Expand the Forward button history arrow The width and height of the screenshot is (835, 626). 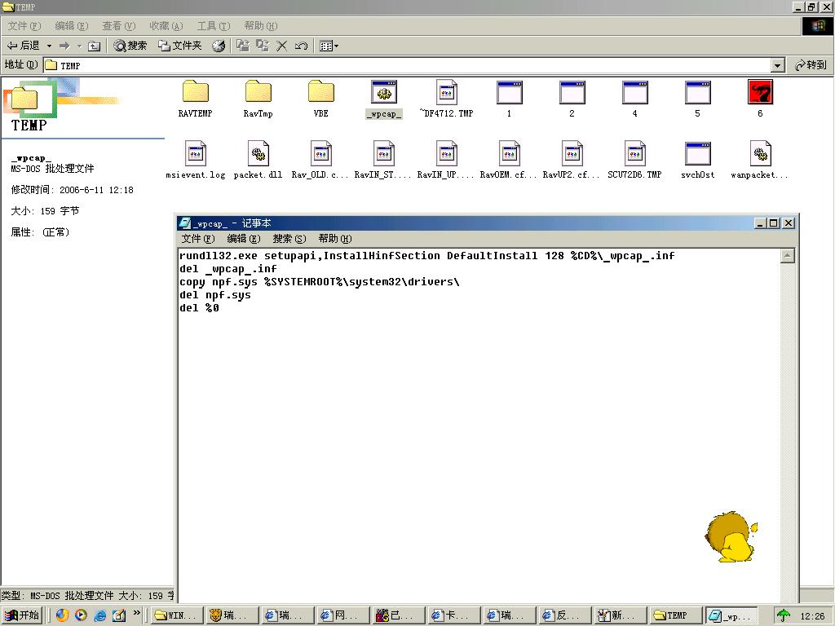(79, 46)
